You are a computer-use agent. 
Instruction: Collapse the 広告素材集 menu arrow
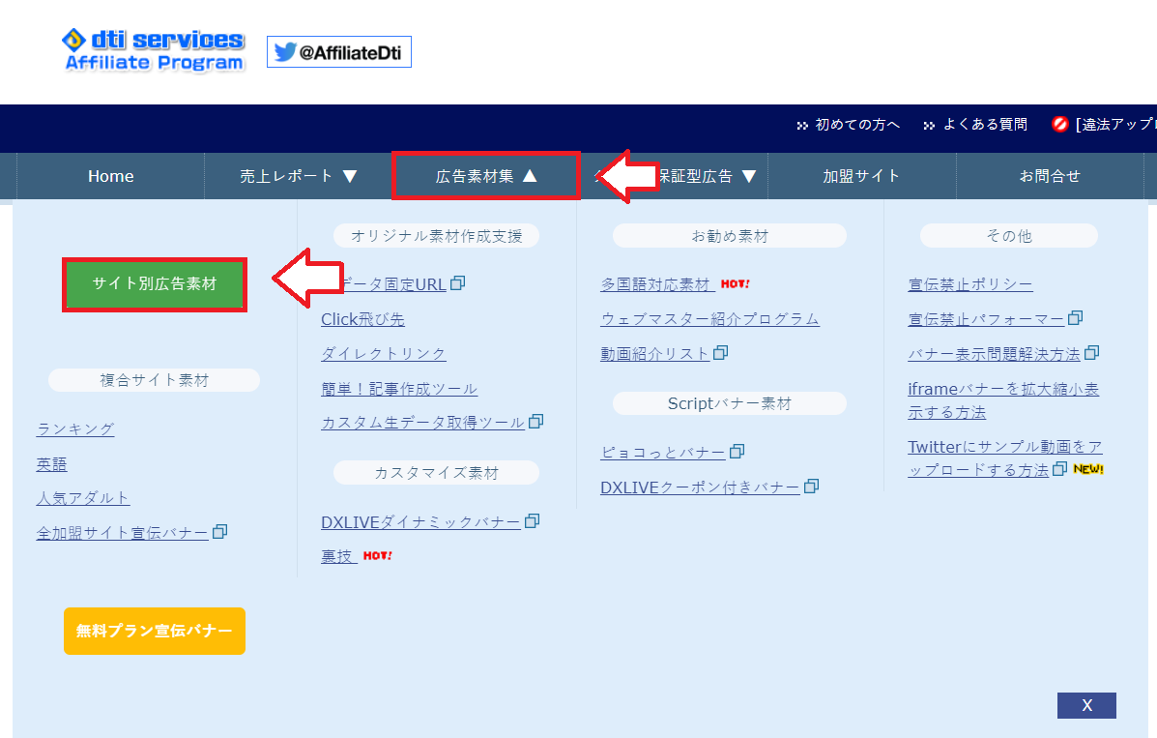coord(530,176)
